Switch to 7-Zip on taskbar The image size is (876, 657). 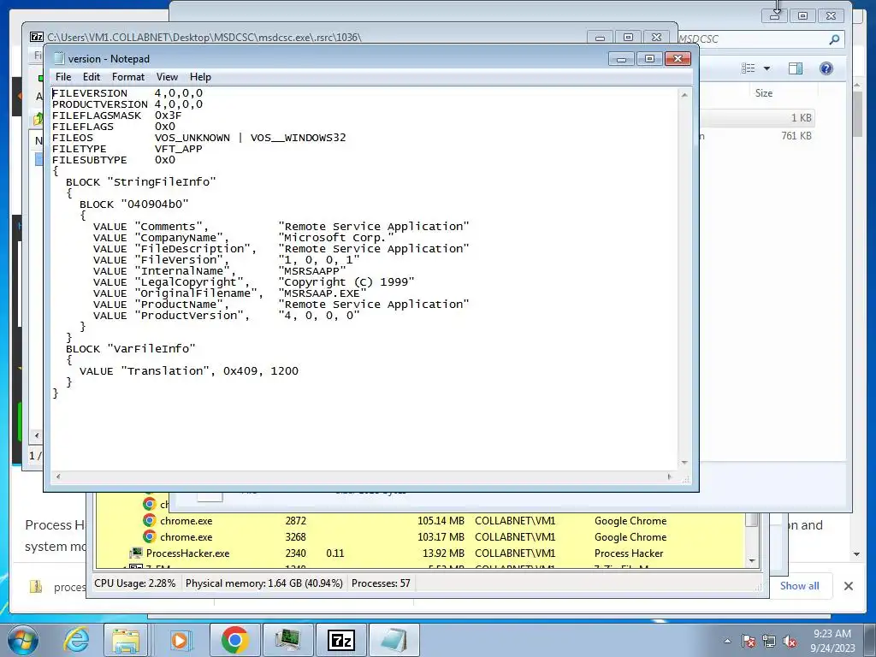[x=341, y=640]
